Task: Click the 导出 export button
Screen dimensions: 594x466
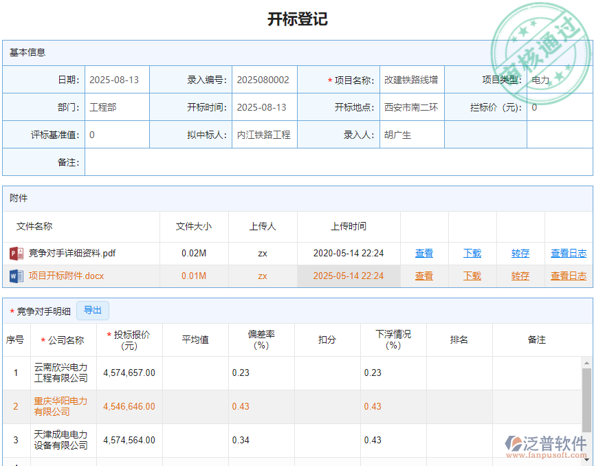Action: coord(92,310)
